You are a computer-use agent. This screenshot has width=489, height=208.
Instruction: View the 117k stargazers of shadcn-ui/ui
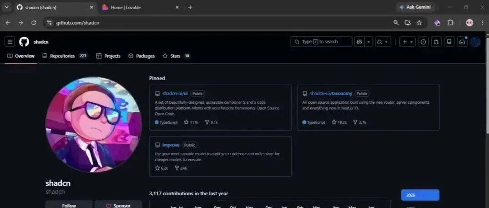click(x=191, y=122)
